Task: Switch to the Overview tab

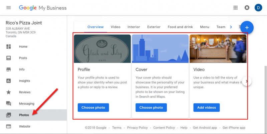Action: tap(95, 27)
